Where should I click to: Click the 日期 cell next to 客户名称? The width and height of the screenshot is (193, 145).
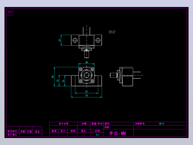coord(84,123)
